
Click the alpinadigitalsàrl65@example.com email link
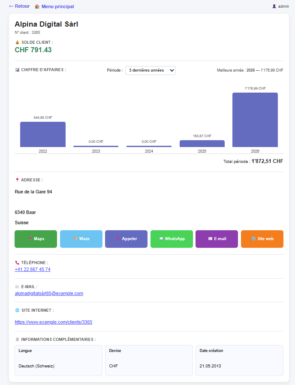[x=49, y=293]
